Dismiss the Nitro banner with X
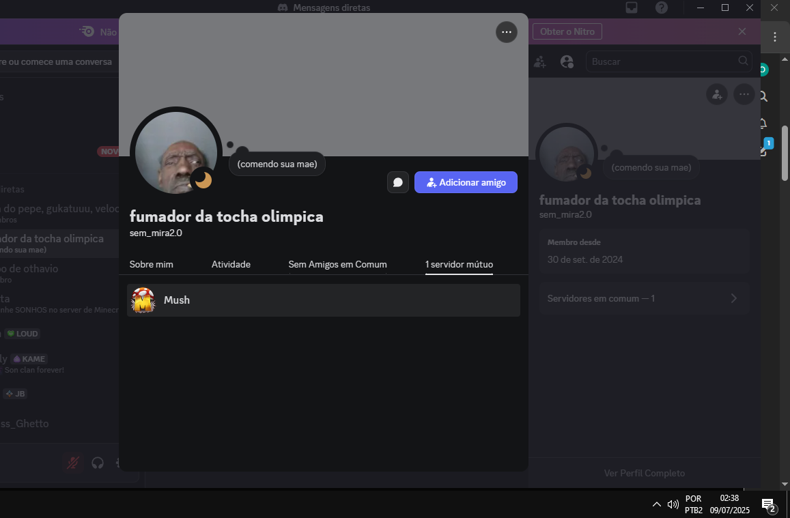 [x=742, y=31]
